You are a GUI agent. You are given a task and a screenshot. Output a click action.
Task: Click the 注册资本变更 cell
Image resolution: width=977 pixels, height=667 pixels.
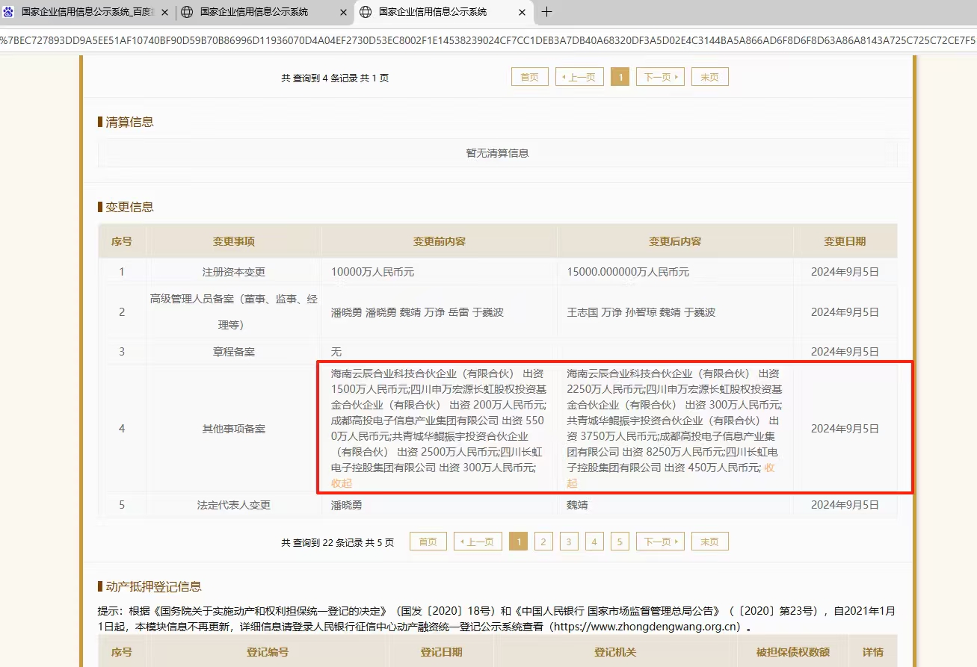click(234, 272)
